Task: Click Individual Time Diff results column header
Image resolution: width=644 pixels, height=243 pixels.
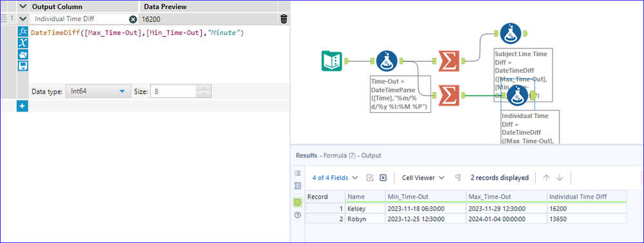Action: pos(587,197)
